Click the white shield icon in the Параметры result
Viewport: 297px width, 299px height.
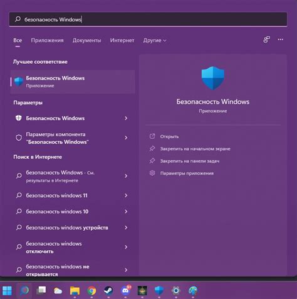[19, 118]
